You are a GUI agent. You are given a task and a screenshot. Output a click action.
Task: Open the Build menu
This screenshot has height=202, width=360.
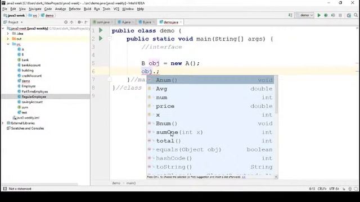[x=87, y=9]
